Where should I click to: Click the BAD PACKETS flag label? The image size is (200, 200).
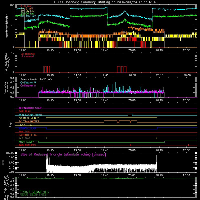27,145
